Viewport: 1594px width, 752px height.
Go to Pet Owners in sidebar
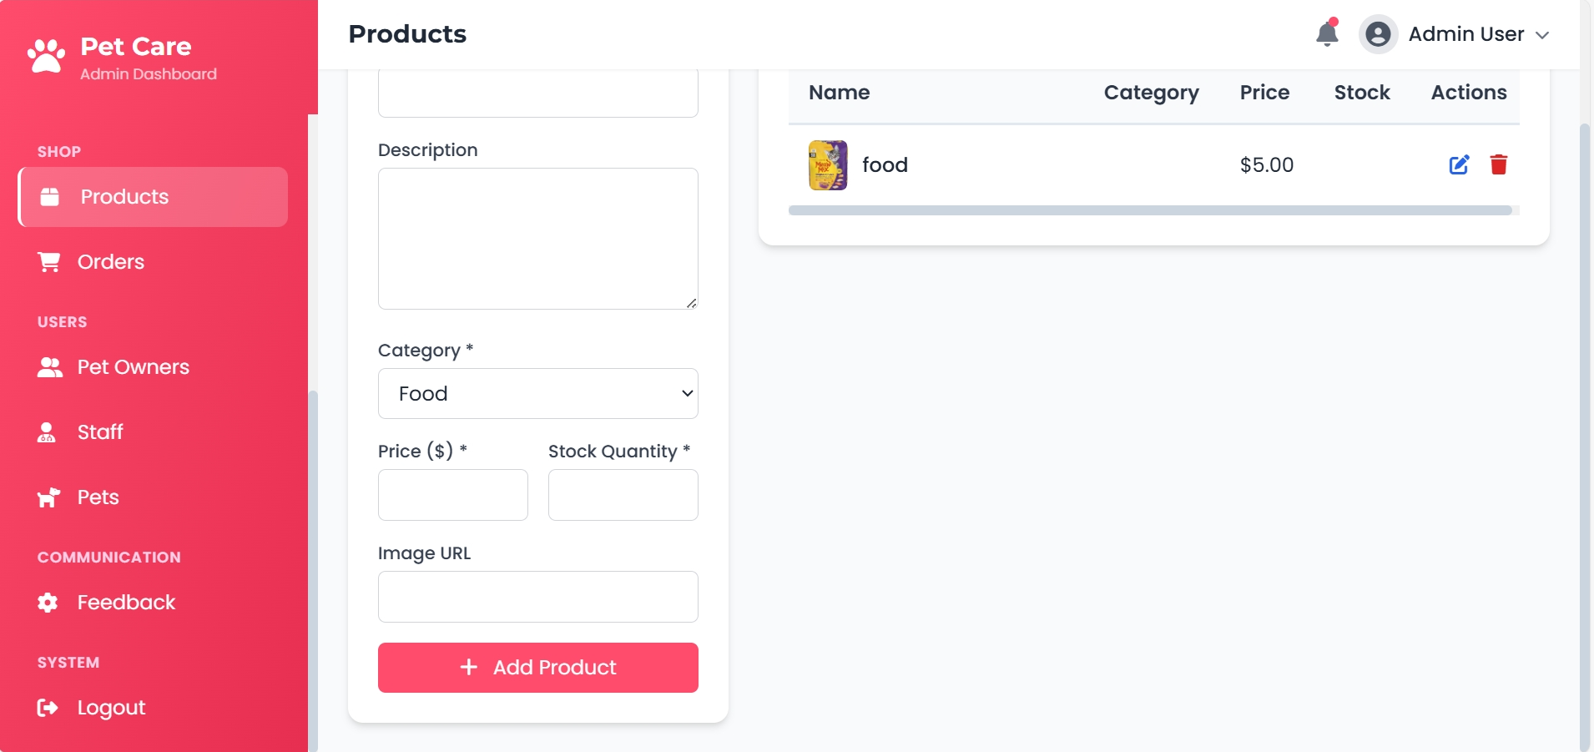click(x=133, y=367)
